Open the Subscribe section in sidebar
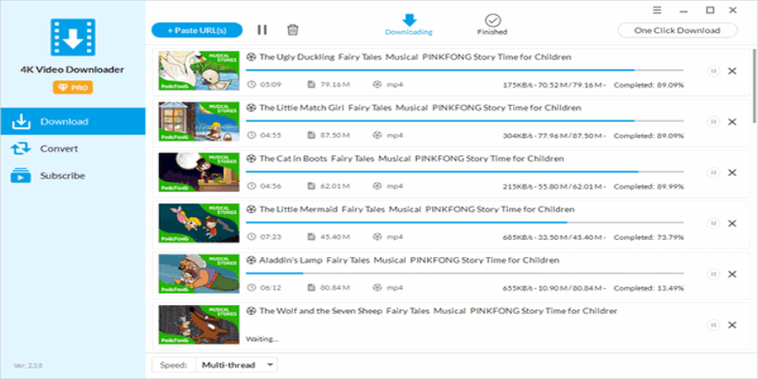Image resolution: width=758 pixels, height=379 pixels. (72, 175)
